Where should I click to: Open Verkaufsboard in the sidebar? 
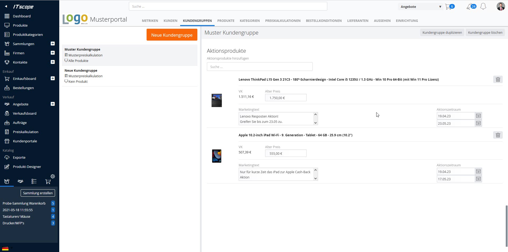click(x=25, y=113)
